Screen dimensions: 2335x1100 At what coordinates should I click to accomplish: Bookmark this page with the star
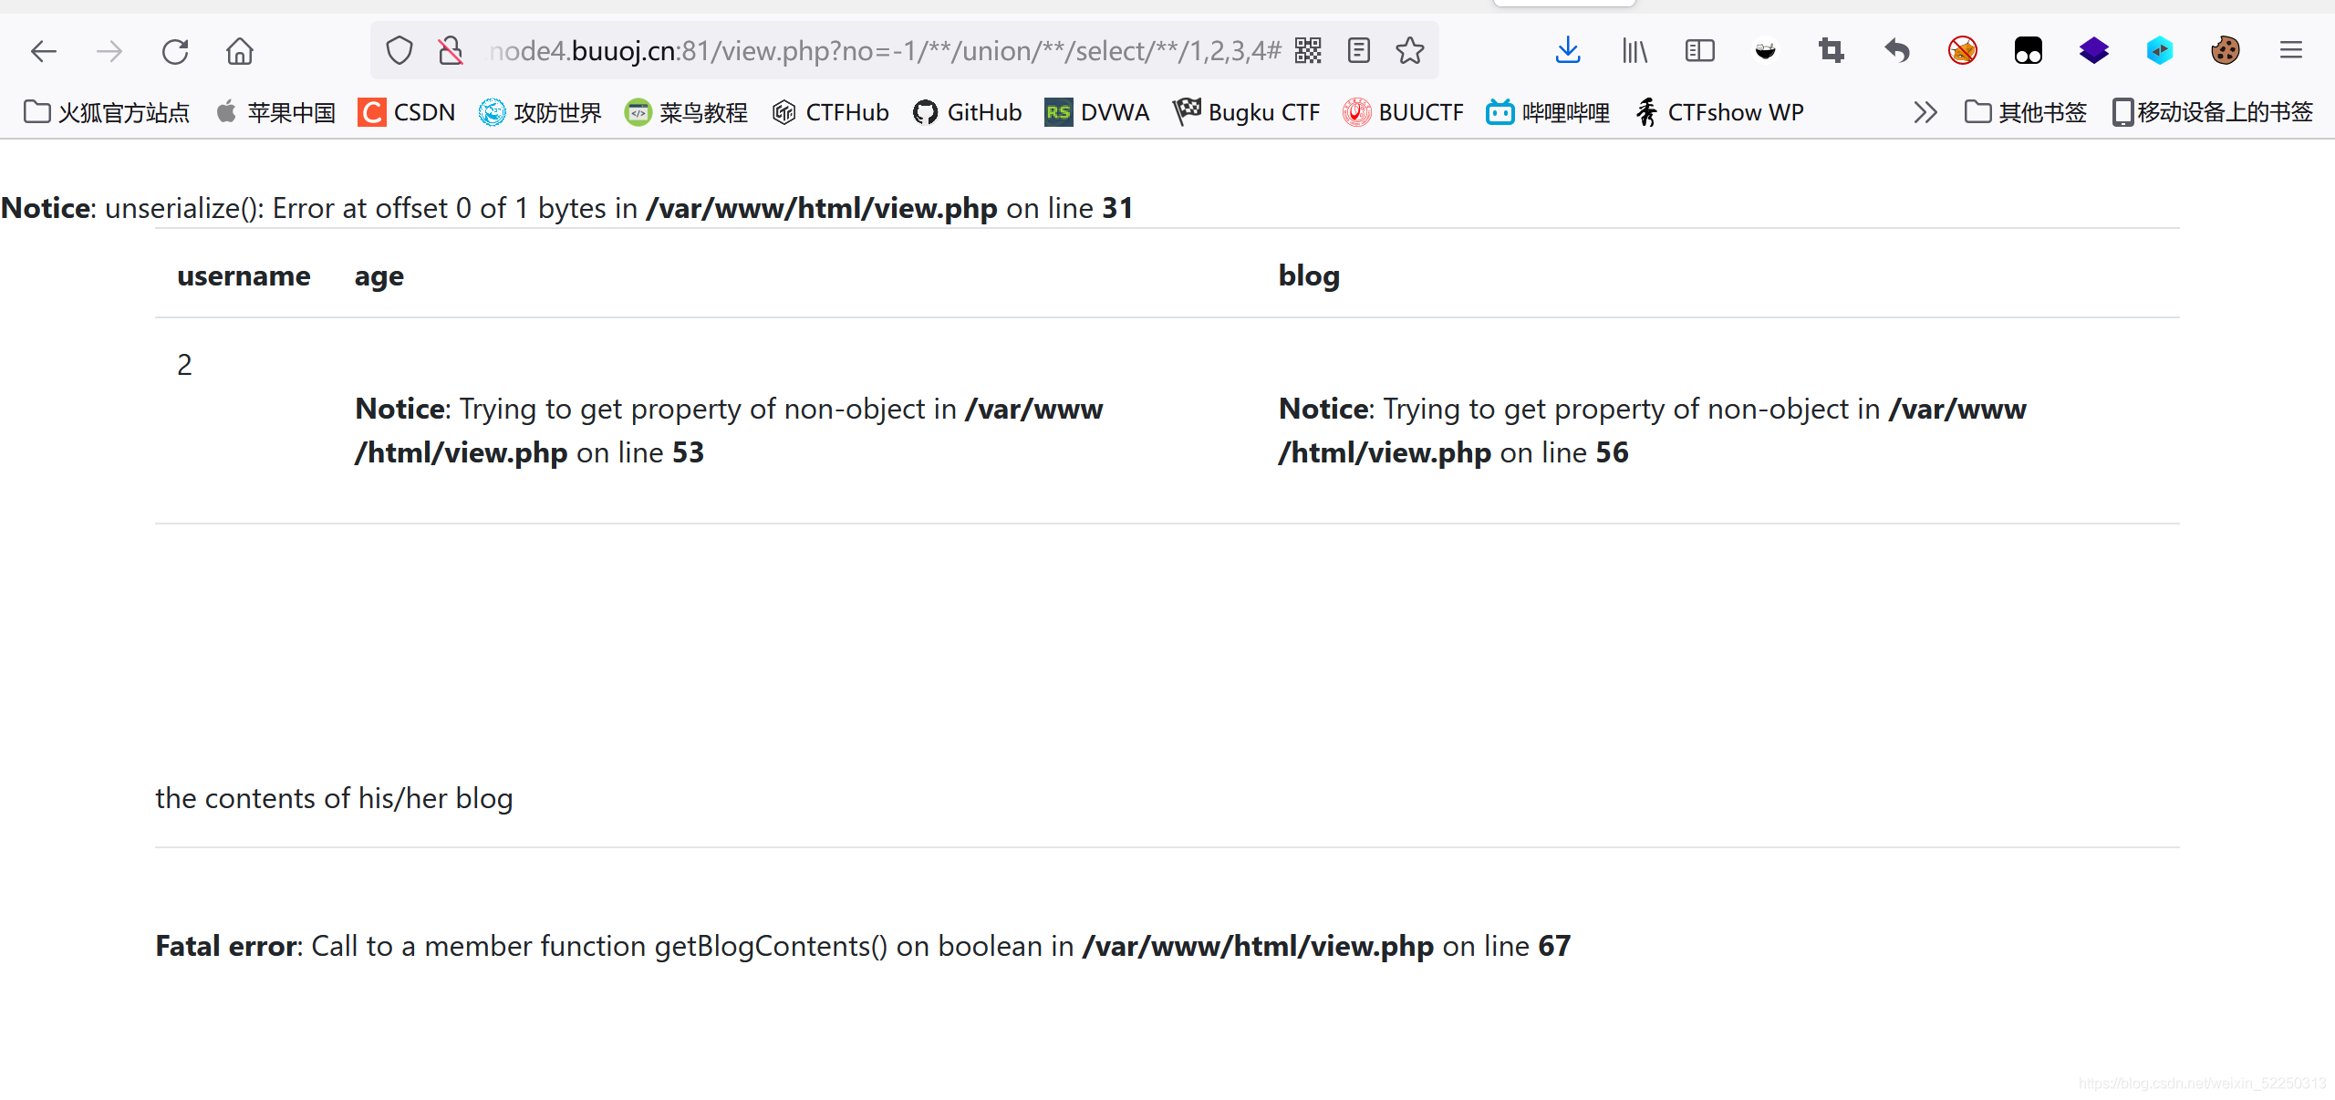tap(1410, 51)
